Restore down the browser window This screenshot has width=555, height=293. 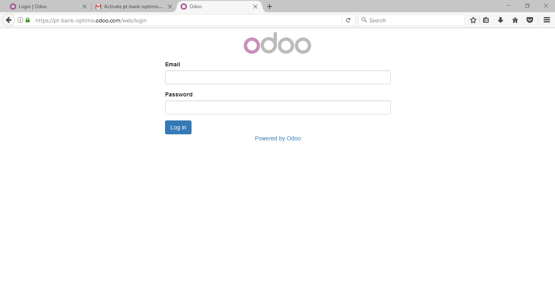click(x=527, y=6)
